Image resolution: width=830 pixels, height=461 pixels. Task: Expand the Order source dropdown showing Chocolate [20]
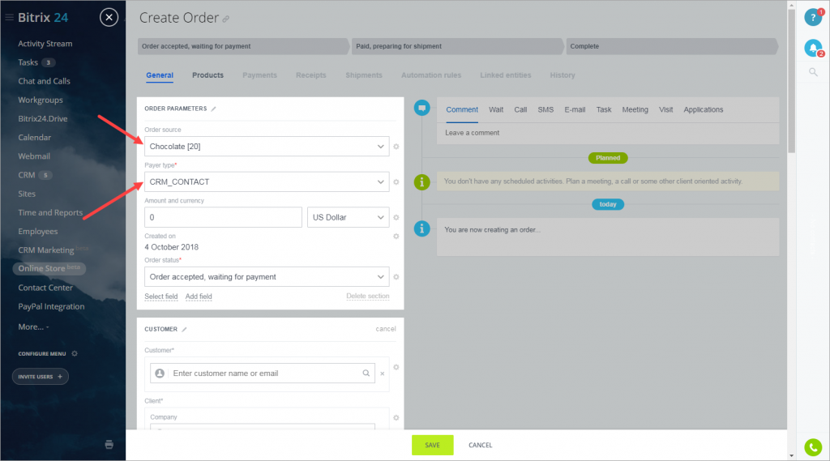[x=267, y=147]
